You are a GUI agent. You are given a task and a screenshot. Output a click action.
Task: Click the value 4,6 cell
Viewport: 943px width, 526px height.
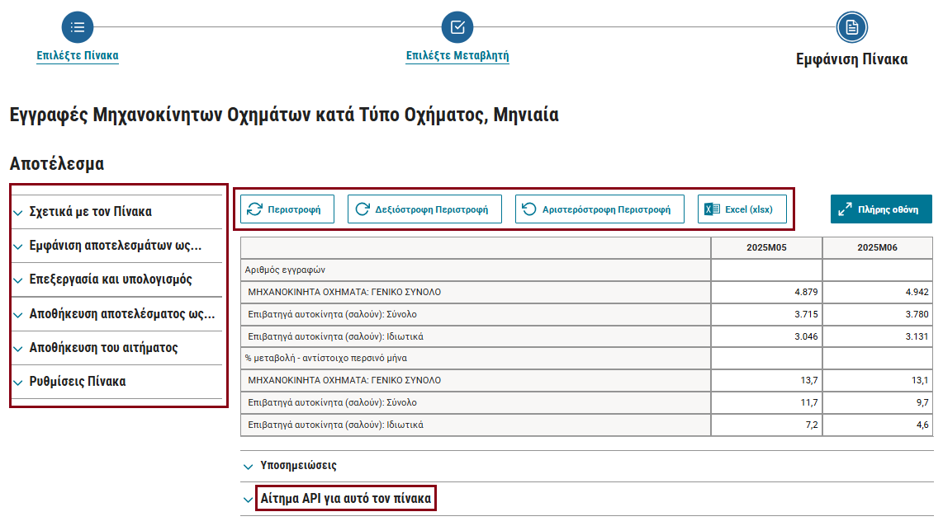click(x=877, y=425)
